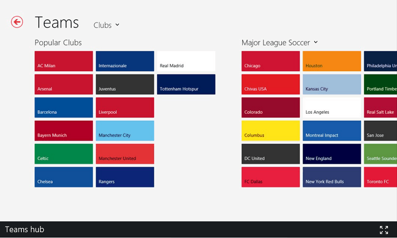Open the DC United tile
The width and height of the screenshot is (397, 238).
click(270, 154)
